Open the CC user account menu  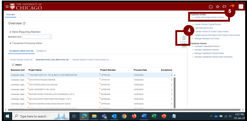pyautogui.click(x=241, y=6)
